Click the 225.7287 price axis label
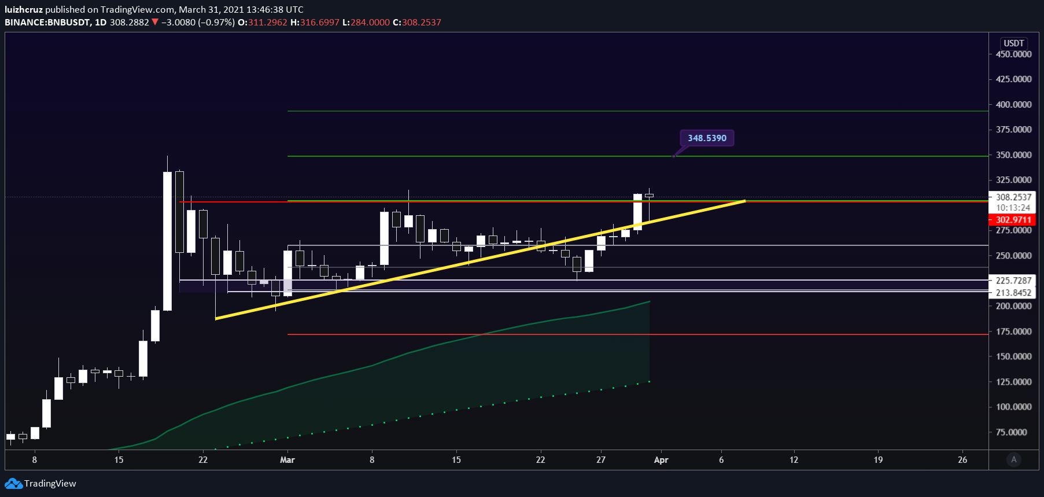 point(1013,281)
